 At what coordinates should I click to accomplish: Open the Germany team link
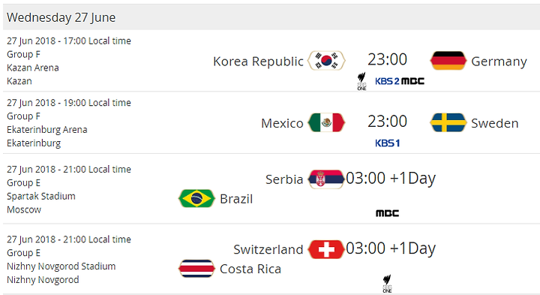(499, 62)
